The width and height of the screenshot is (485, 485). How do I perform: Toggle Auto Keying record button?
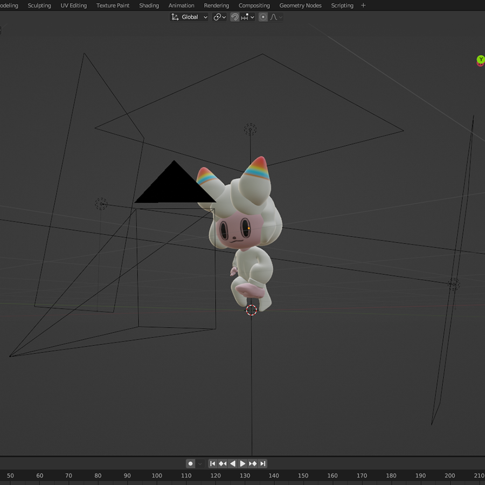coord(191,463)
